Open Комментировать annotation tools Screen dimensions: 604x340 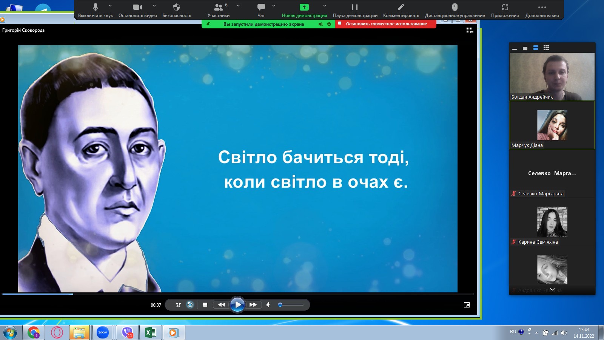pyautogui.click(x=401, y=10)
